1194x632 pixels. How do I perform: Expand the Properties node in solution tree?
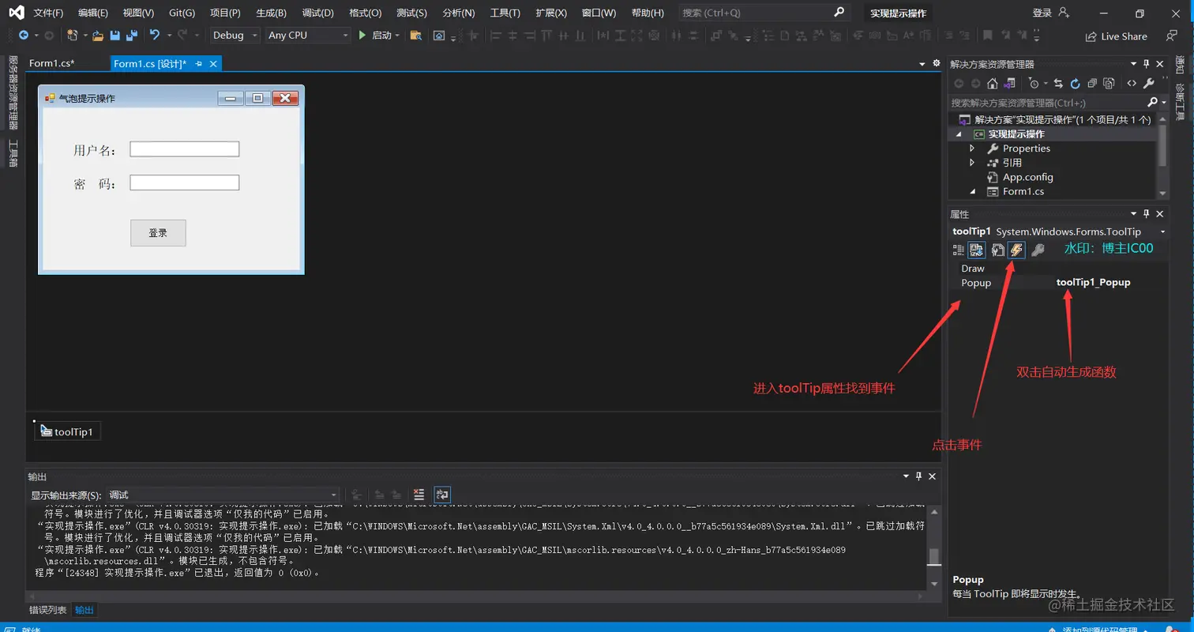pyautogui.click(x=972, y=149)
